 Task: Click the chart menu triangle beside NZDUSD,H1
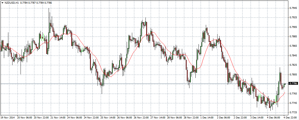2,3
